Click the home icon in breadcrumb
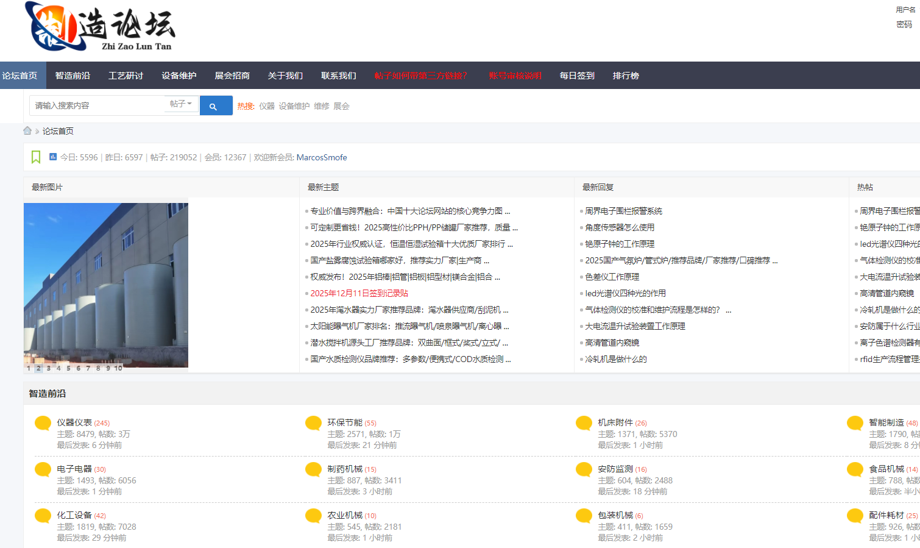 (27, 131)
